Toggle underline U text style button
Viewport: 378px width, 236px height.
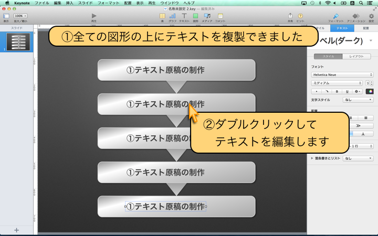pyautogui.click(x=346, y=91)
